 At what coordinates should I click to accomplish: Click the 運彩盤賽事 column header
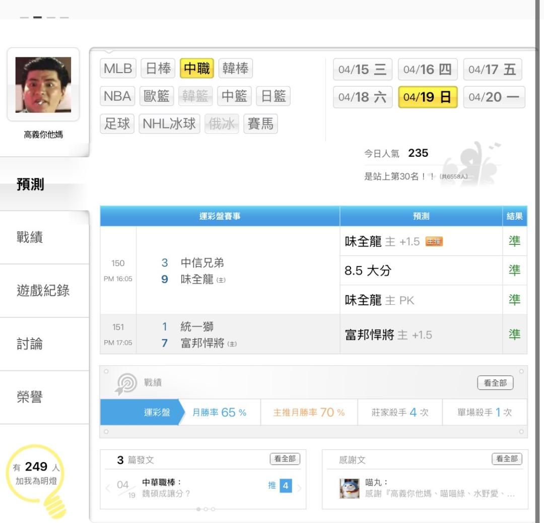220,216
